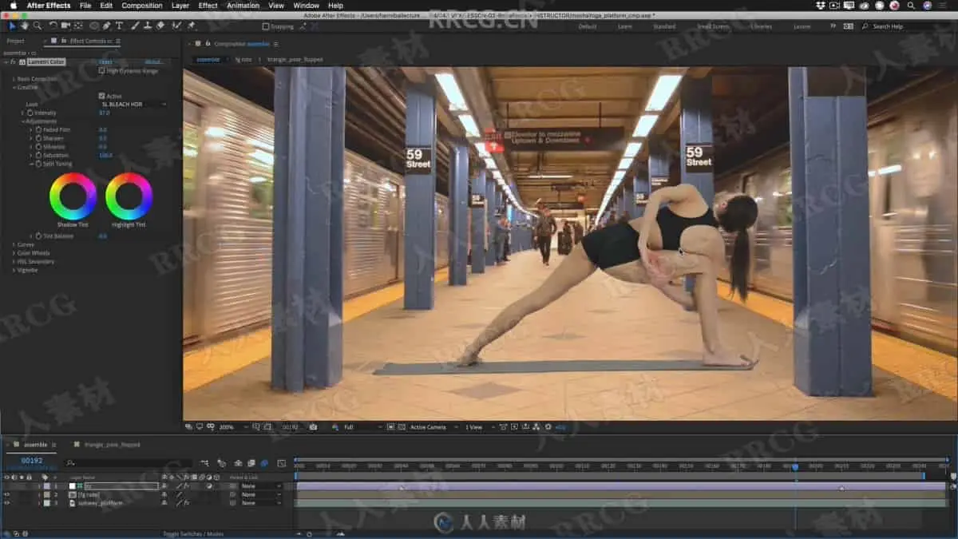Choose the Puppet Pin tool

click(191, 26)
